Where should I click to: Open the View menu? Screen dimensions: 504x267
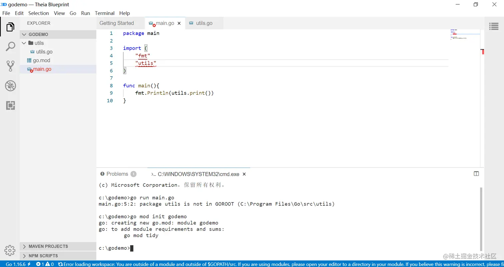[x=59, y=13]
